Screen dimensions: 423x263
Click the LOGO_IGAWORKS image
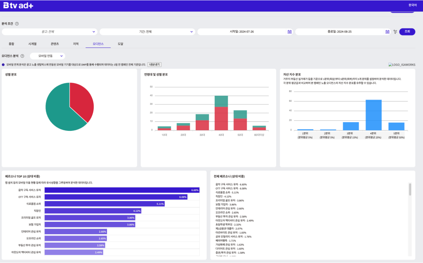click(x=402, y=65)
